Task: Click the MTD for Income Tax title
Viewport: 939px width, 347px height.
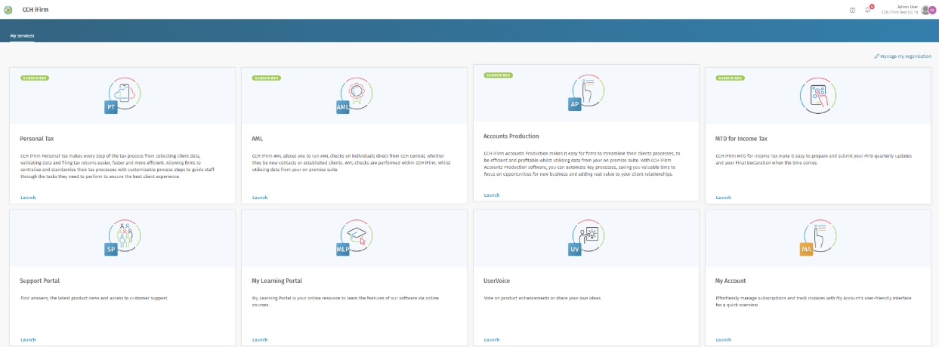Action: pyautogui.click(x=741, y=139)
